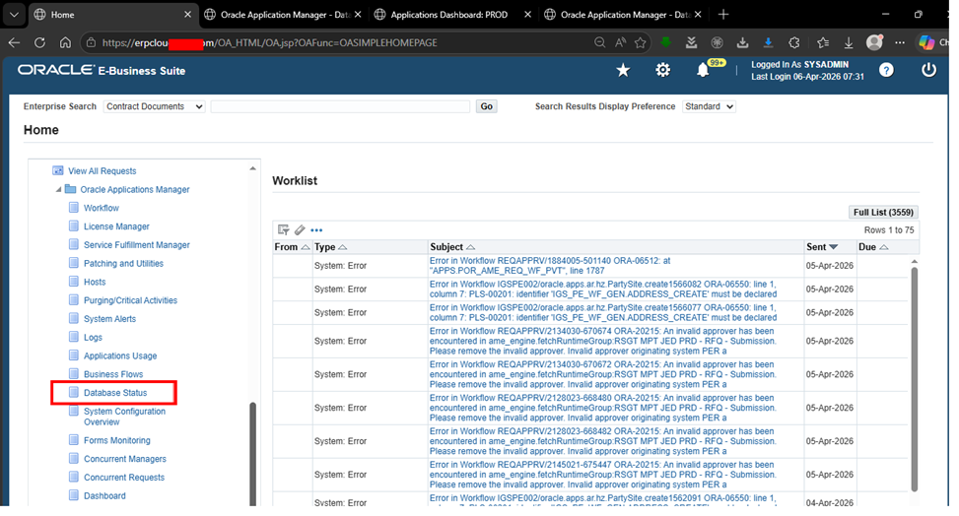
Task: Open the Settings gear in header
Action: (663, 70)
